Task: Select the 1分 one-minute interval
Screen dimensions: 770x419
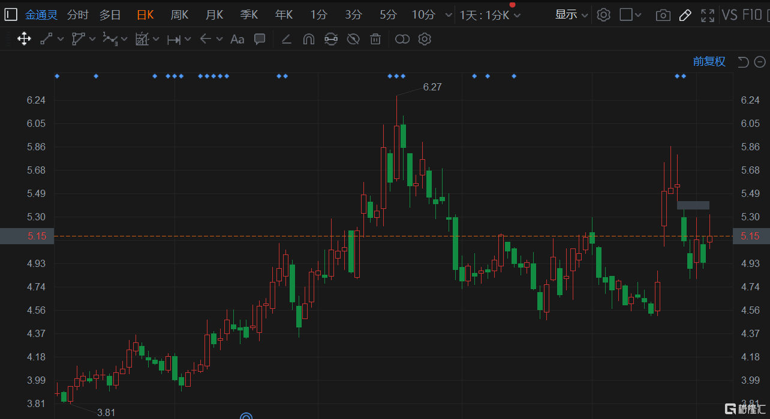Action: tap(319, 15)
